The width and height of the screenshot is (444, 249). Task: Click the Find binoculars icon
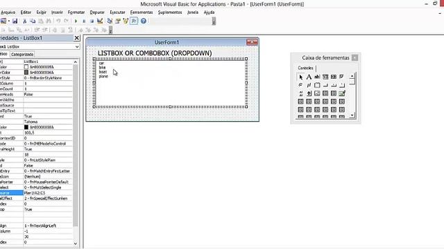tap(49, 21)
